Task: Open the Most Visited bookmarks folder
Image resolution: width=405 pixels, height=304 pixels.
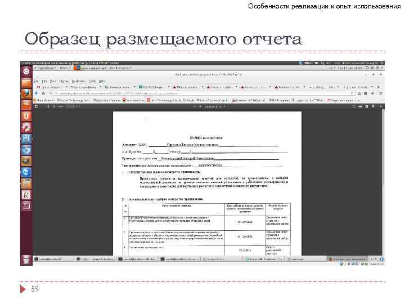Action: click(x=44, y=100)
